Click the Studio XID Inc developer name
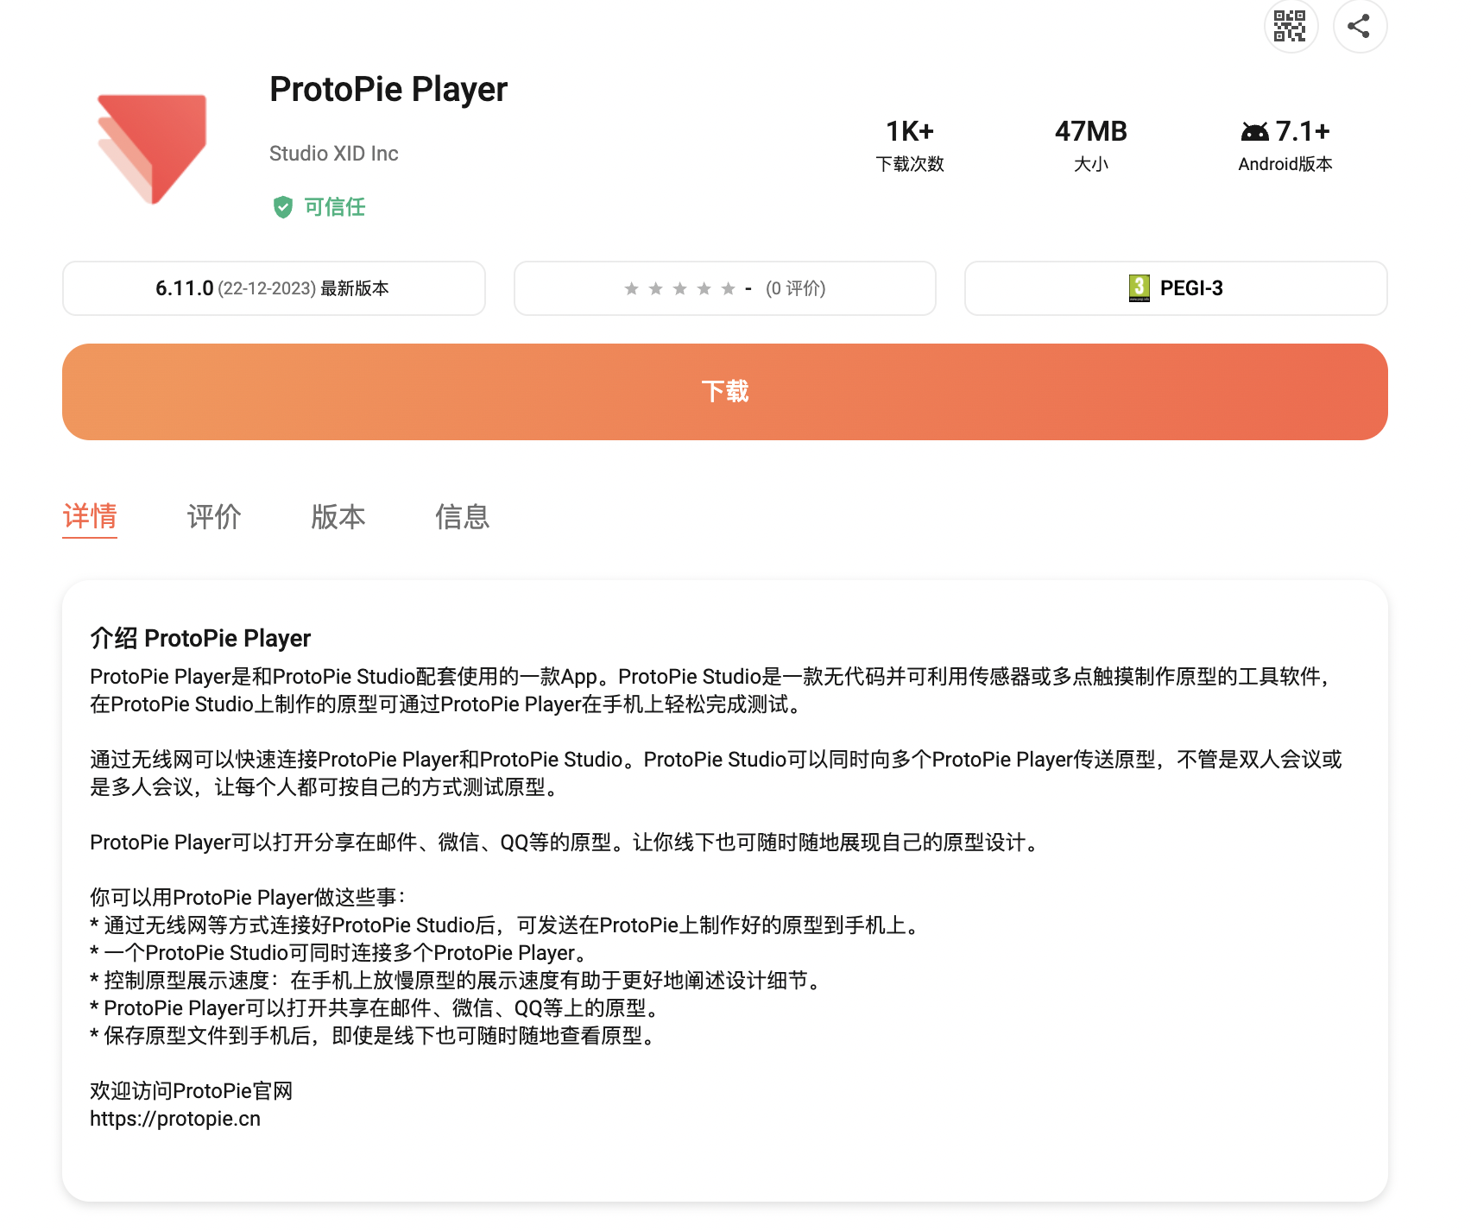The width and height of the screenshot is (1471, 1231). coord(334,153)
